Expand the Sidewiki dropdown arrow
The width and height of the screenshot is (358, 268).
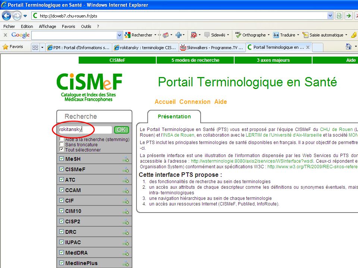(228, 35)
